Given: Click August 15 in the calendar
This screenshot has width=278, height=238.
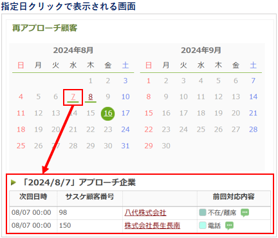Looking at the screenshot, I should click(91, 113).
